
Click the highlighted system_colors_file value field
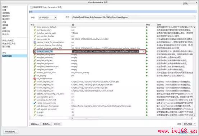point(106,51)
